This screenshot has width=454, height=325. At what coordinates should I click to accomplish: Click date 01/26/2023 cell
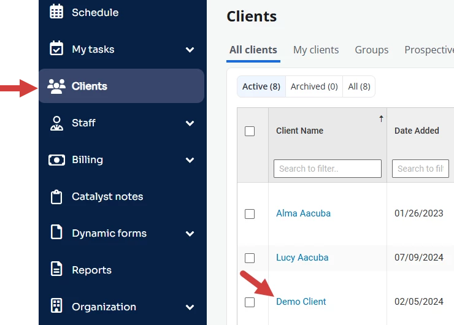(x=418, y=213)
